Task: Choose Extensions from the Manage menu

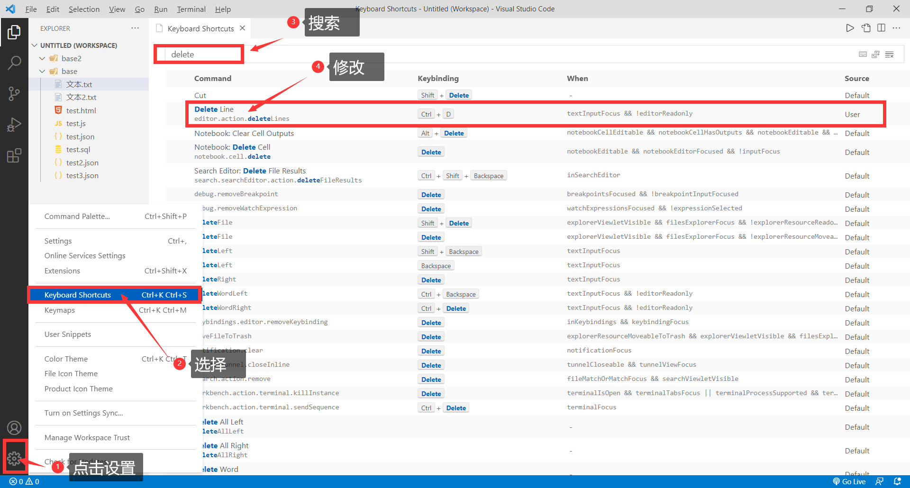Action: [x=116, y=271]
